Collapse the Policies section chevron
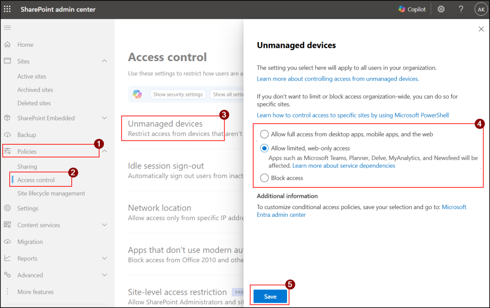This screenshot has width=490, height=308. click(x=105, y=151)
